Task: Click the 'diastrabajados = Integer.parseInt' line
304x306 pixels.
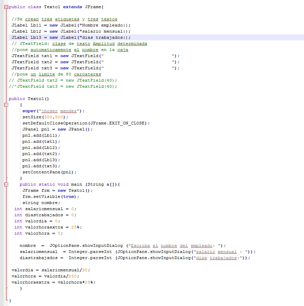Action: click(x=135, y=258)
